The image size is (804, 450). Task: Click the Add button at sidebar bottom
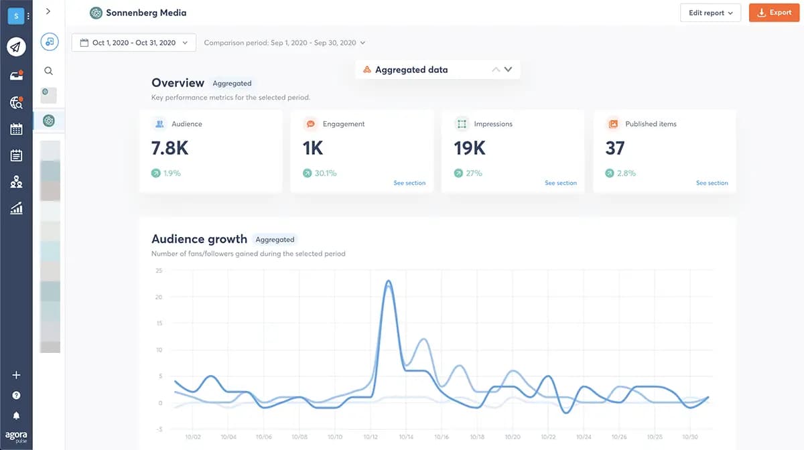click(16, 375)
